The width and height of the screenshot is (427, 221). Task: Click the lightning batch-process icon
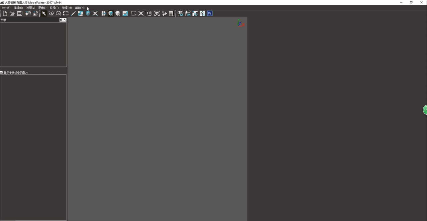pos(202,13)
